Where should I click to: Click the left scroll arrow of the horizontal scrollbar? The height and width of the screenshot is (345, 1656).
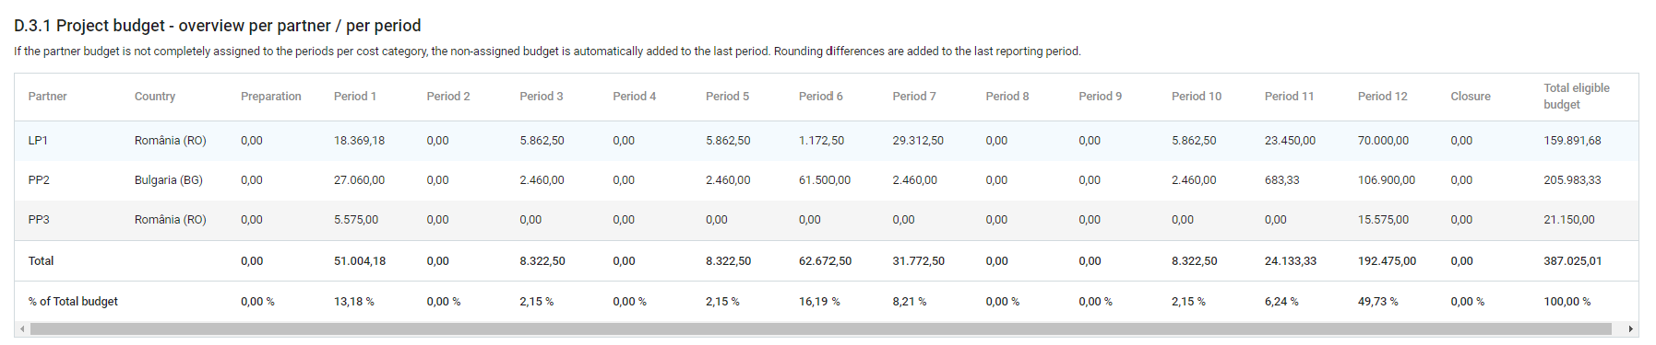(x=22, y=329)
